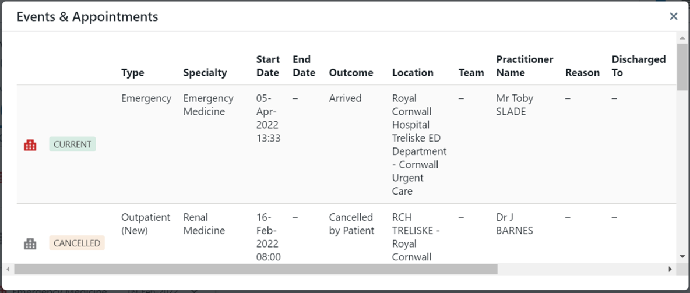Click the Outcome column header
The width and height of the screenshot is (690, 293).
351,73
